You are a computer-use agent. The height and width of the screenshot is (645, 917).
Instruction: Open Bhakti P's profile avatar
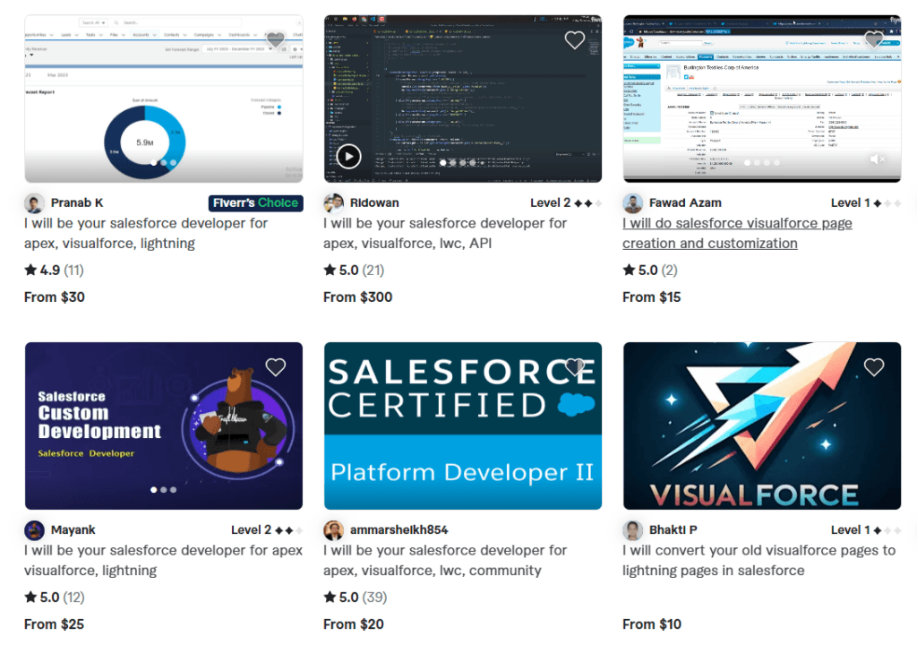(x=633, y=530)
